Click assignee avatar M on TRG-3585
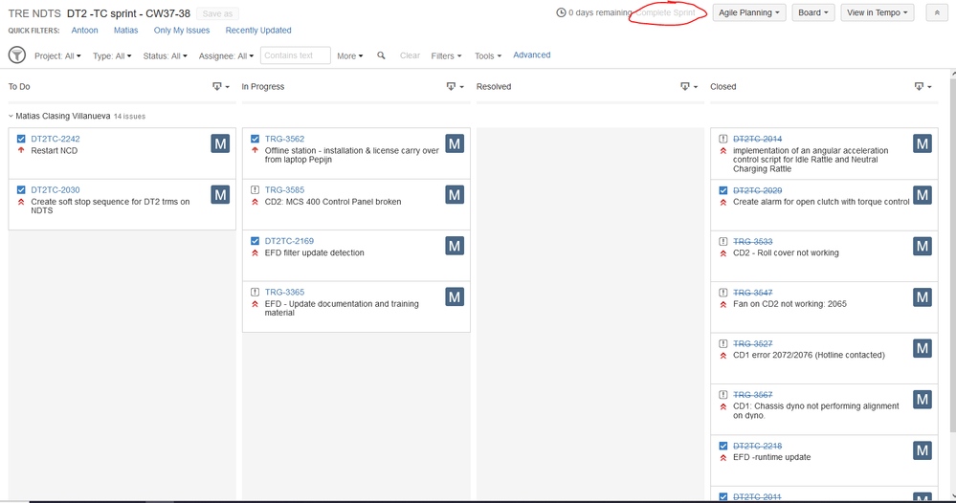The height and width of the screenshot is (503, 956). coord(455,195)
